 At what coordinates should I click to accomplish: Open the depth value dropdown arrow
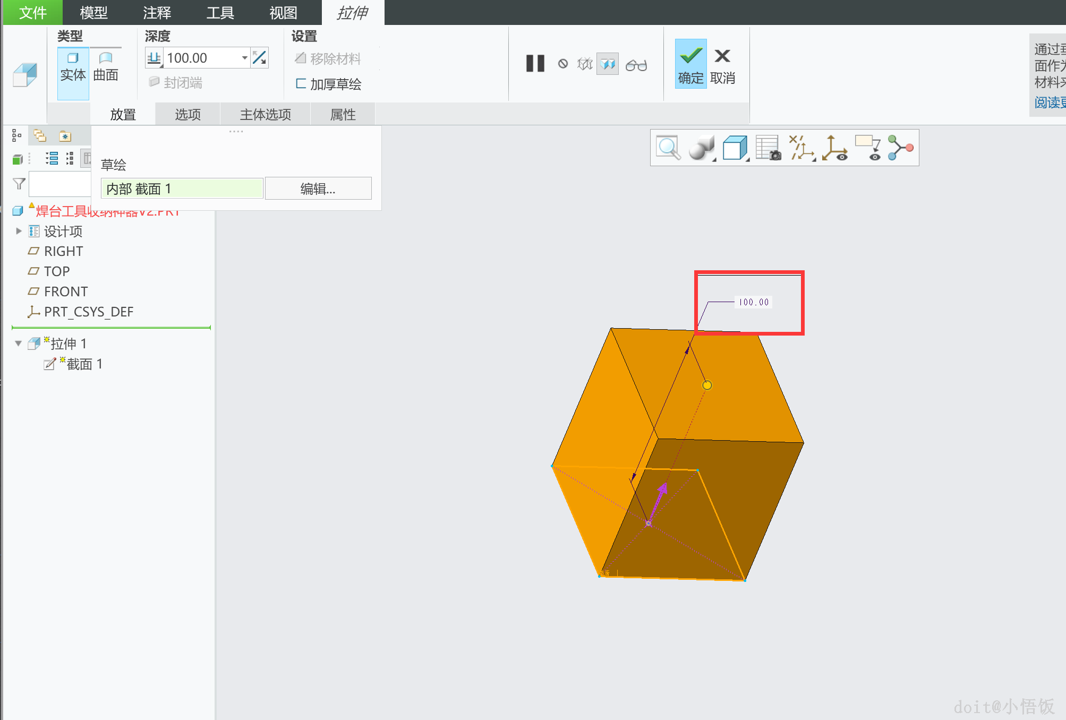[x=244, y=57]
